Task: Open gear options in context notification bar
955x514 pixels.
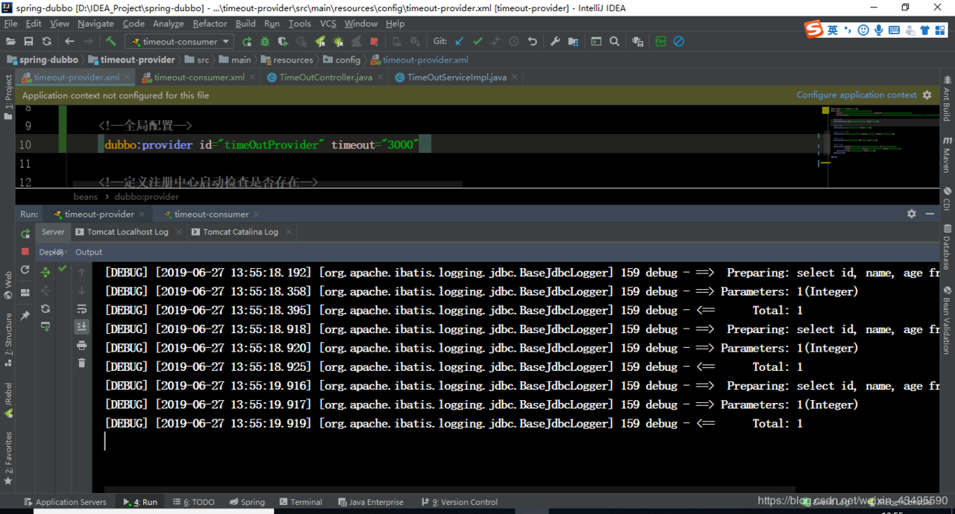Action: (x=927, y=95)
